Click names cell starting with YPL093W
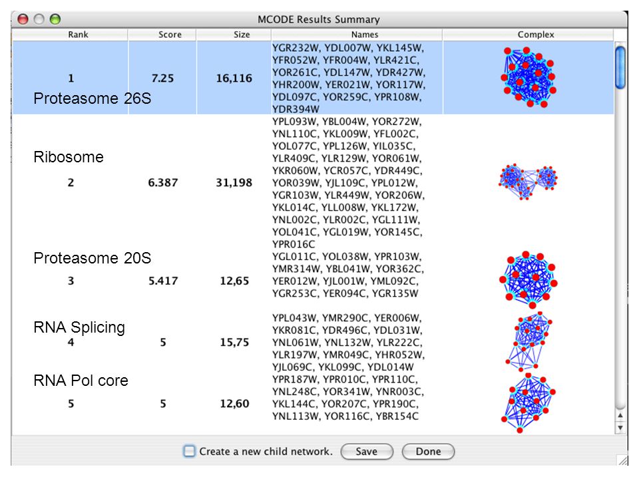The width and height of the screenshot is (639, 479). click(357, 182)
